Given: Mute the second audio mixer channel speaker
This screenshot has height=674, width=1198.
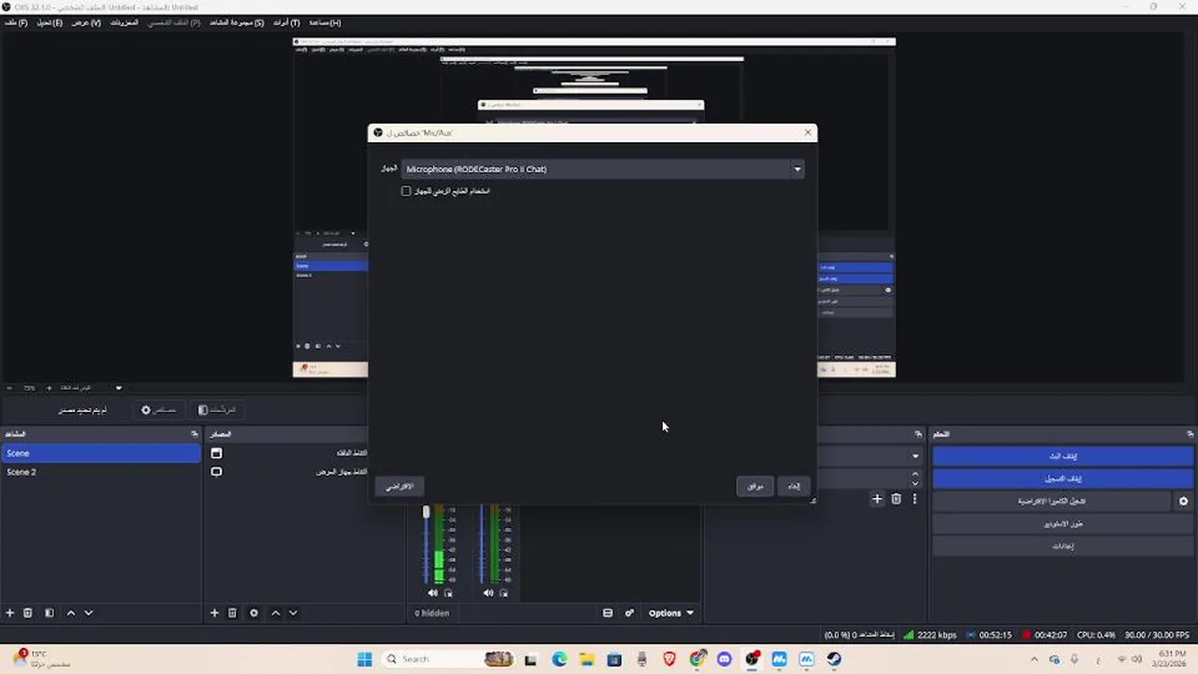Looking at the screenshot, I should point(489,593).
